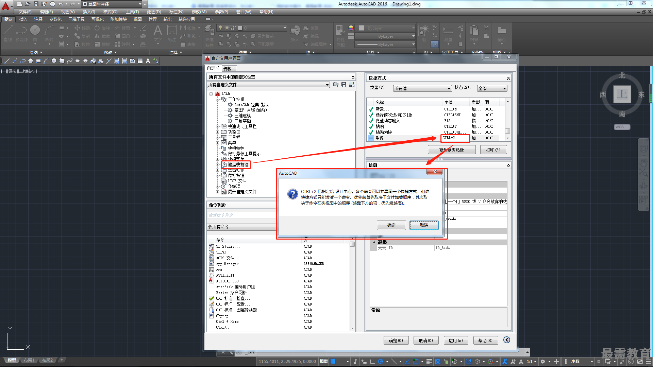Click the WCS badge under the compass
This screenshot has width=653, height=367.
point(622,127)
